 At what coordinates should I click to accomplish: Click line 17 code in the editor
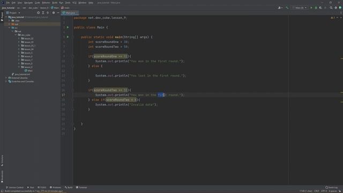click(x=140, y=95)
